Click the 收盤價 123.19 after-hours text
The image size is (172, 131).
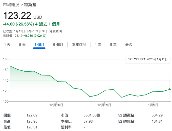click(x=13, y=36)
